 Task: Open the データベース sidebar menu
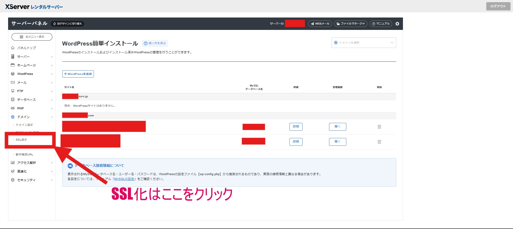[26, 100]
